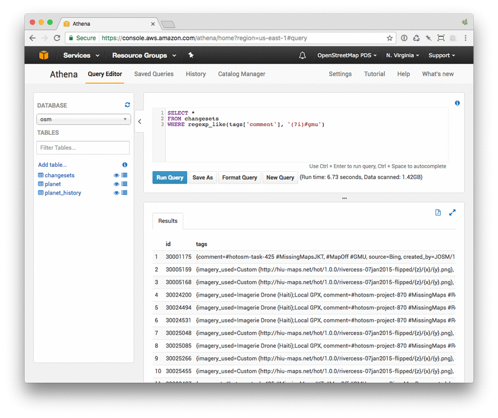Click the Secure padlock icon
This screenshot has width=498, height=418.
[71, 38]
